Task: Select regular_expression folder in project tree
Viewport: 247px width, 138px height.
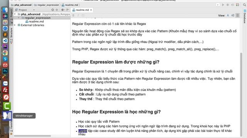Action: [38, 18]
